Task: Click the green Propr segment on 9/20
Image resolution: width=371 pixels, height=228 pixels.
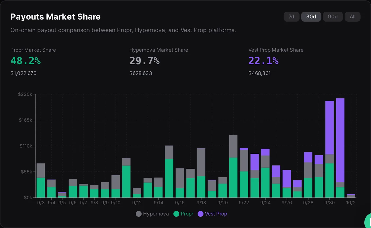Action: [223, 191]
